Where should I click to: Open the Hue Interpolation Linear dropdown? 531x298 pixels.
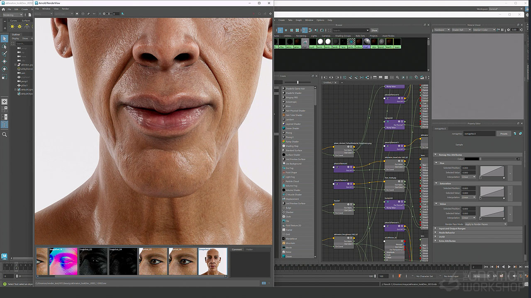click(468, 177)
